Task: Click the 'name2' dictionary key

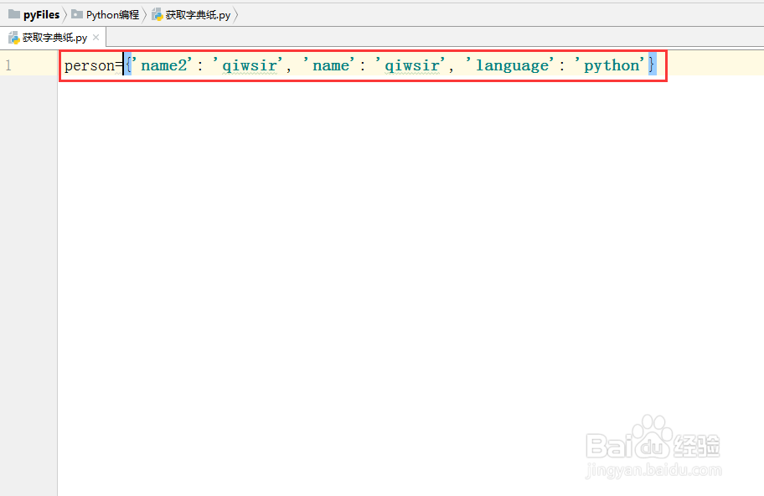Action: 163,65
